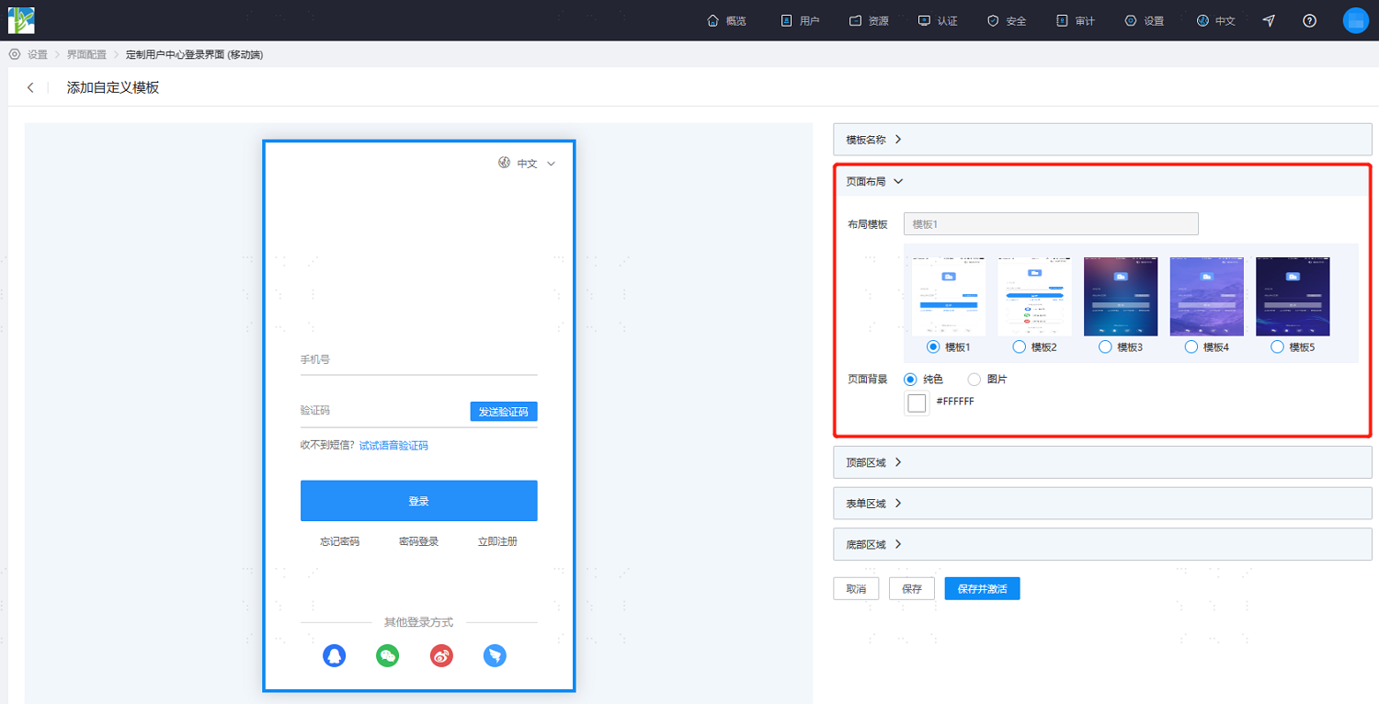Open the white #FFFFFF color swatch
The image size is (1379, 704).
(917, 403)
